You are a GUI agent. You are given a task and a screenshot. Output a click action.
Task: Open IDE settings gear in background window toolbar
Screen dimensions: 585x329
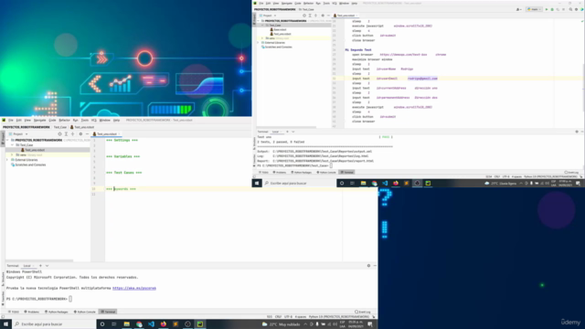coord(576,9)
